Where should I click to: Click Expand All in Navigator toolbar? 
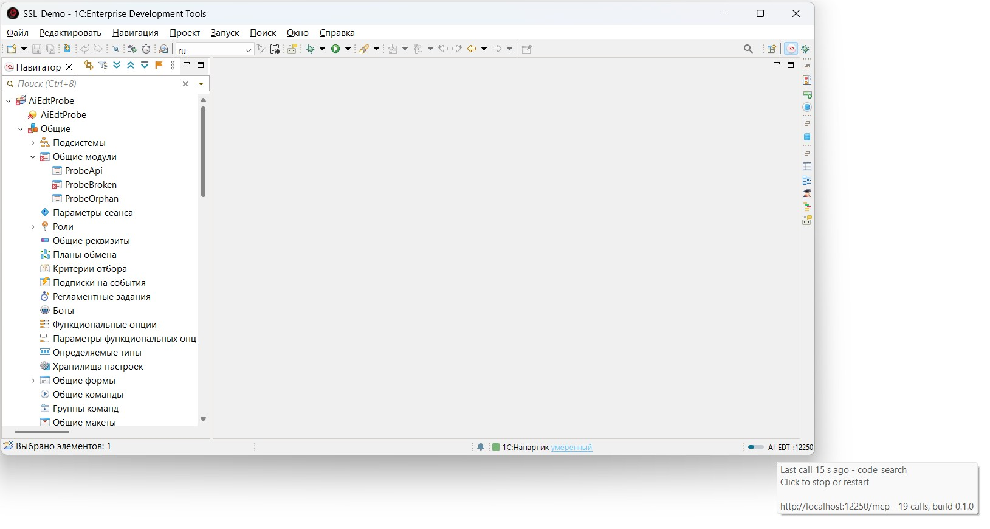click(117, 66)
